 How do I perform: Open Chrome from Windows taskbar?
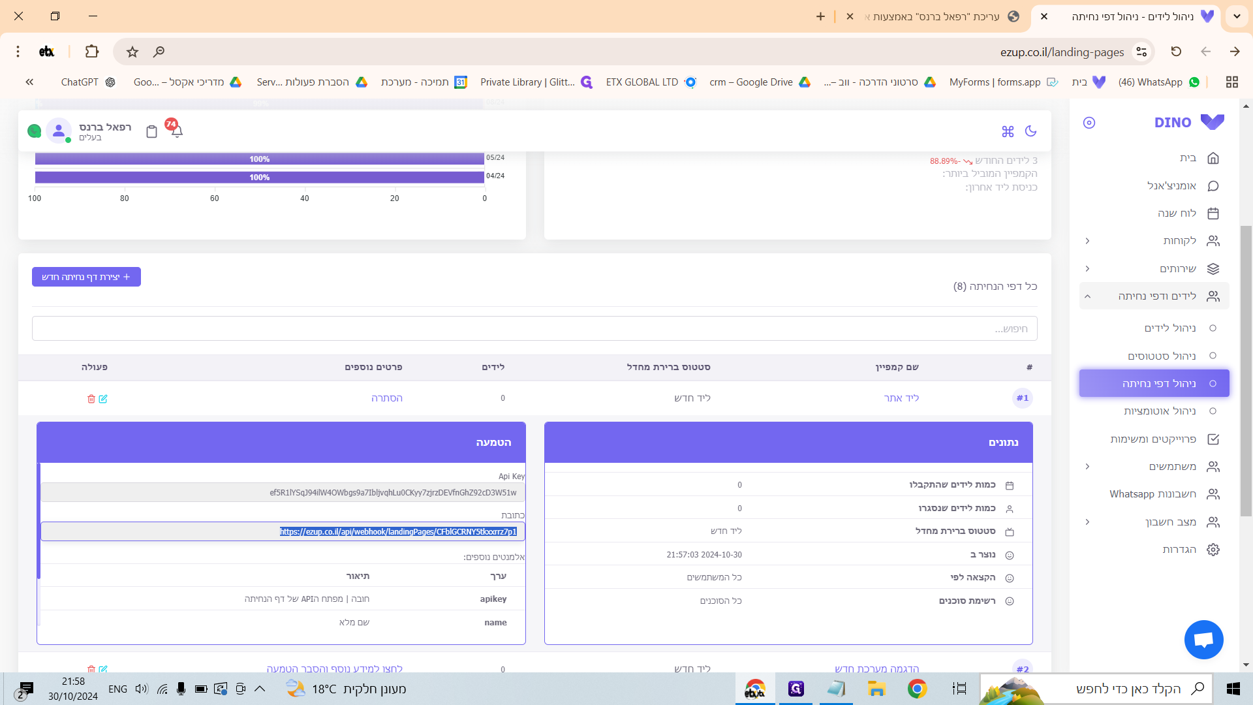pyautogui.click(x=917, y=689)
